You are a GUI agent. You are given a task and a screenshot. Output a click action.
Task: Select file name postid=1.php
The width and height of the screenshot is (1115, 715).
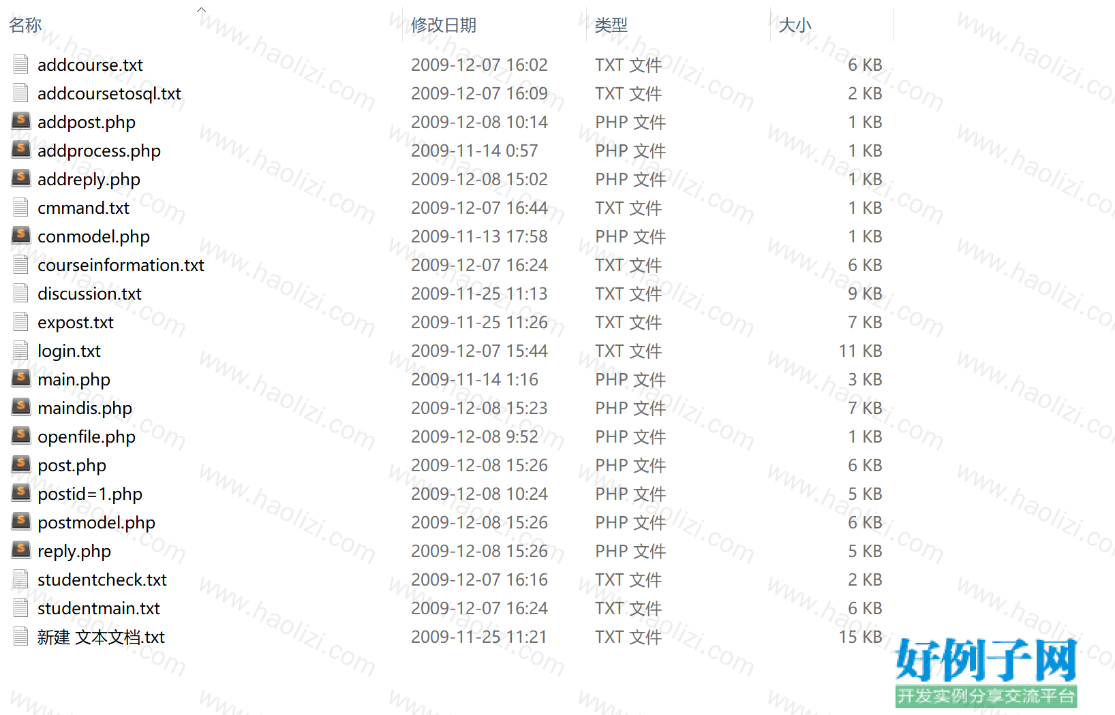(x=90, y=494)
